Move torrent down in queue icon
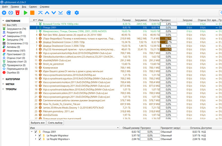This screenshot has width=222, height=146. (x=54, y=13)
